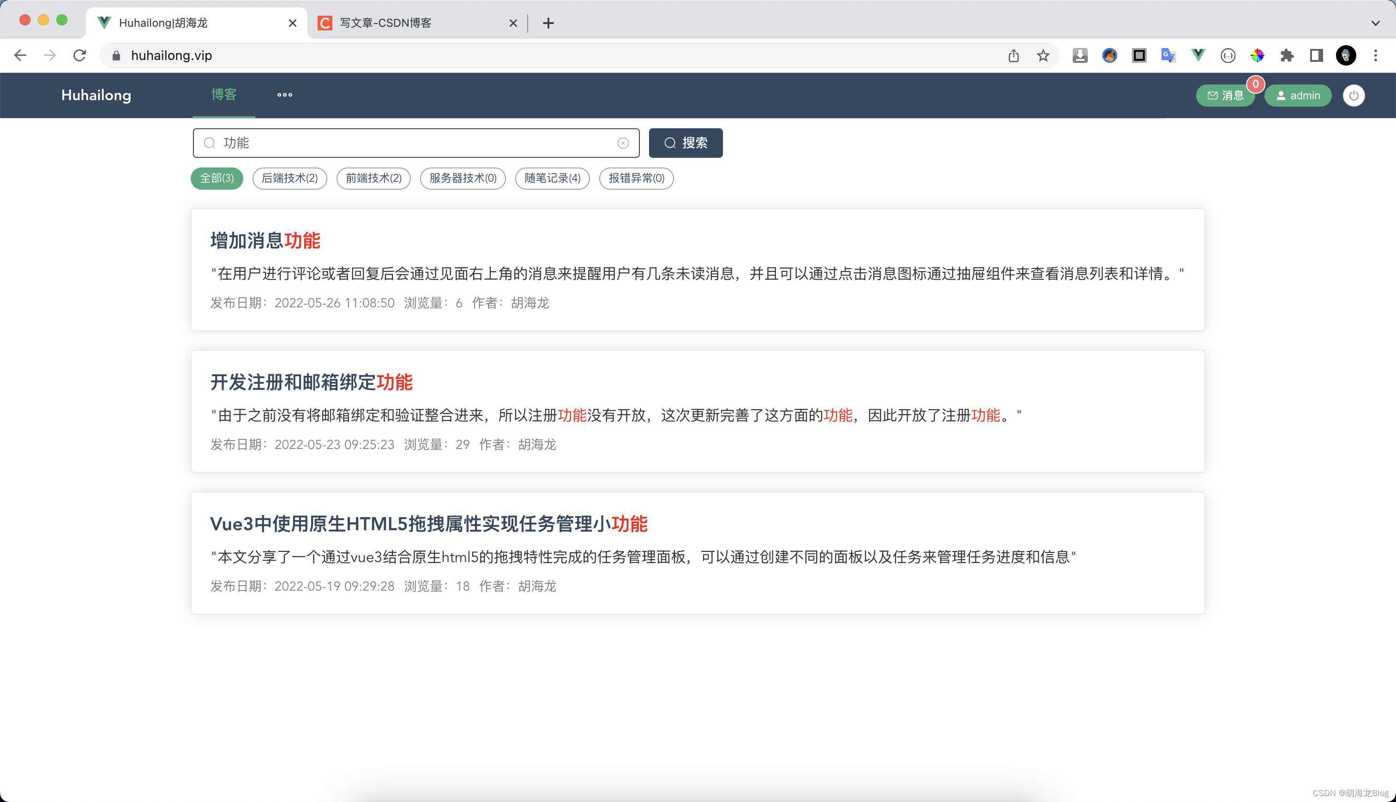Clear the search field text
The width and height of the screenshot is (1396, 802).
pyautogui.click(x=623, y=143)
